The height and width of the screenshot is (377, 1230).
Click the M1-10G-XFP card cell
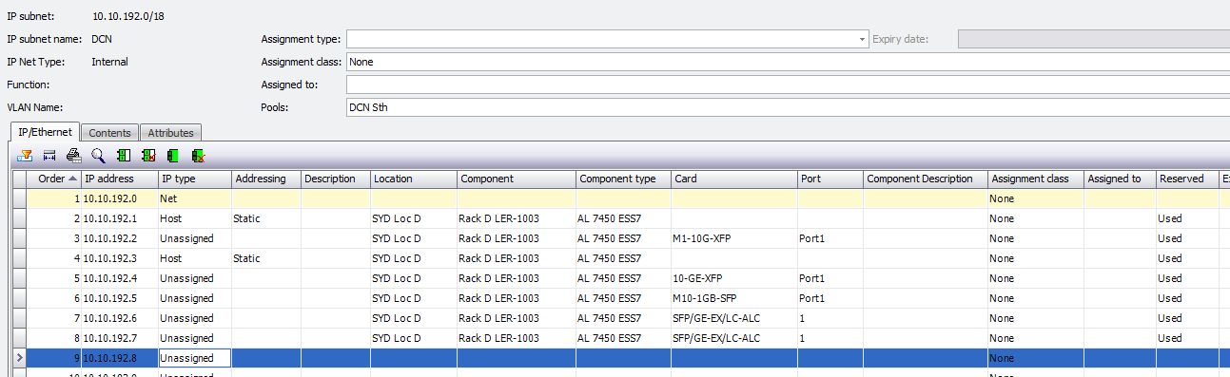click(x=733, y=238)
